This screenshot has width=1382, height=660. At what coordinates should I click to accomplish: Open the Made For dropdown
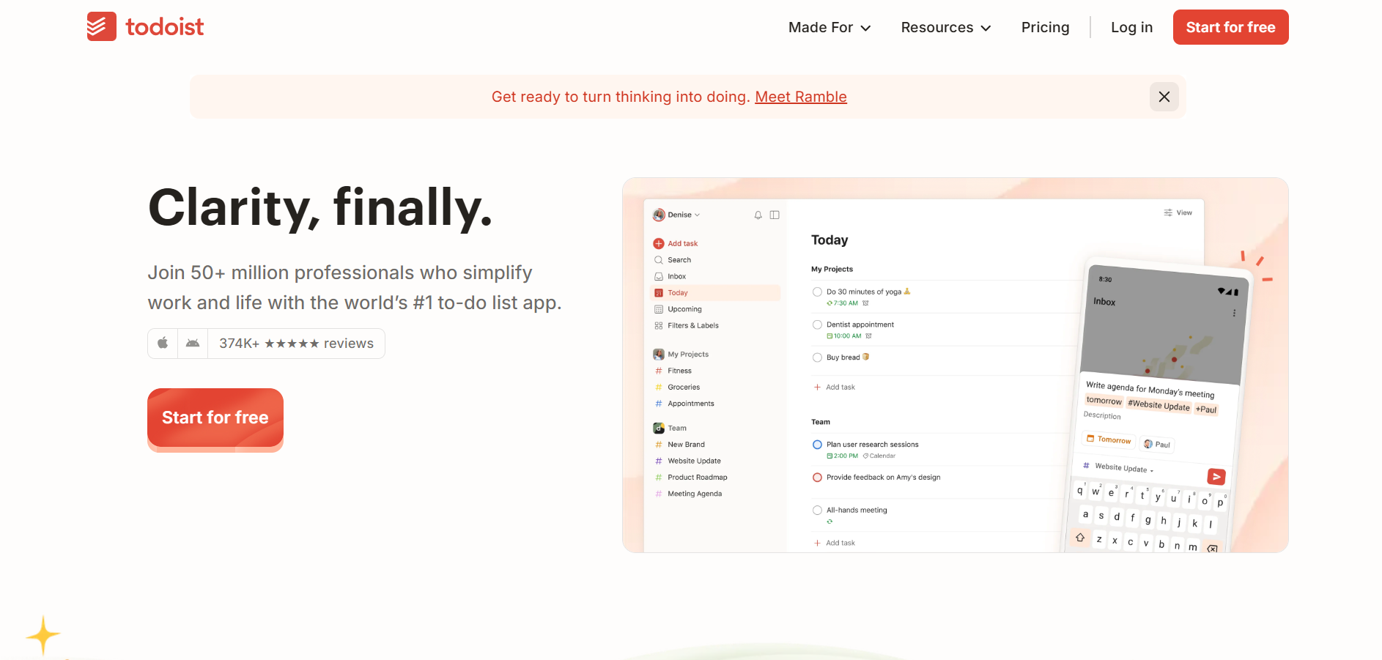click(829, 27)
